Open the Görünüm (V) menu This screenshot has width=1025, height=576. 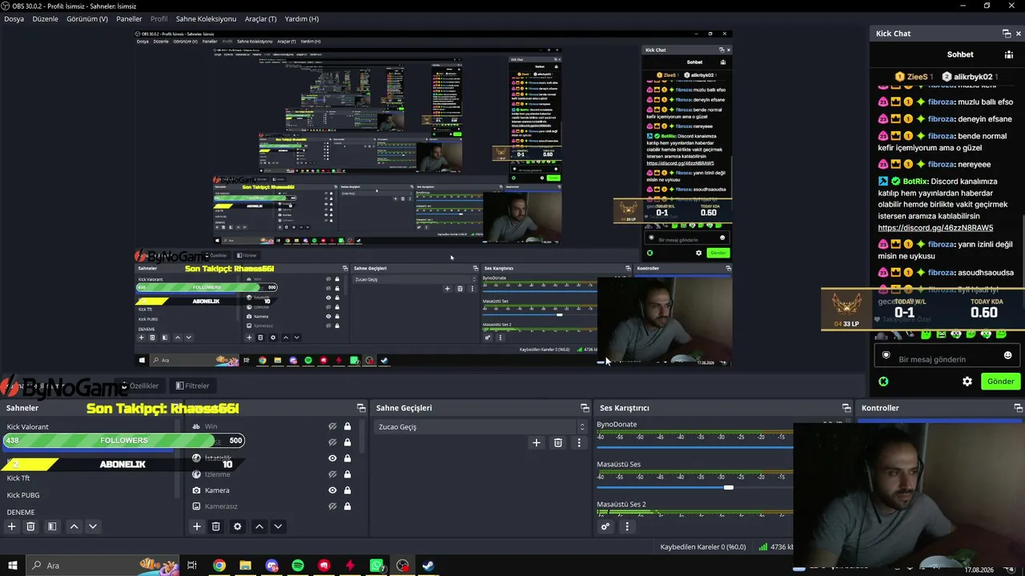[87, 18]
